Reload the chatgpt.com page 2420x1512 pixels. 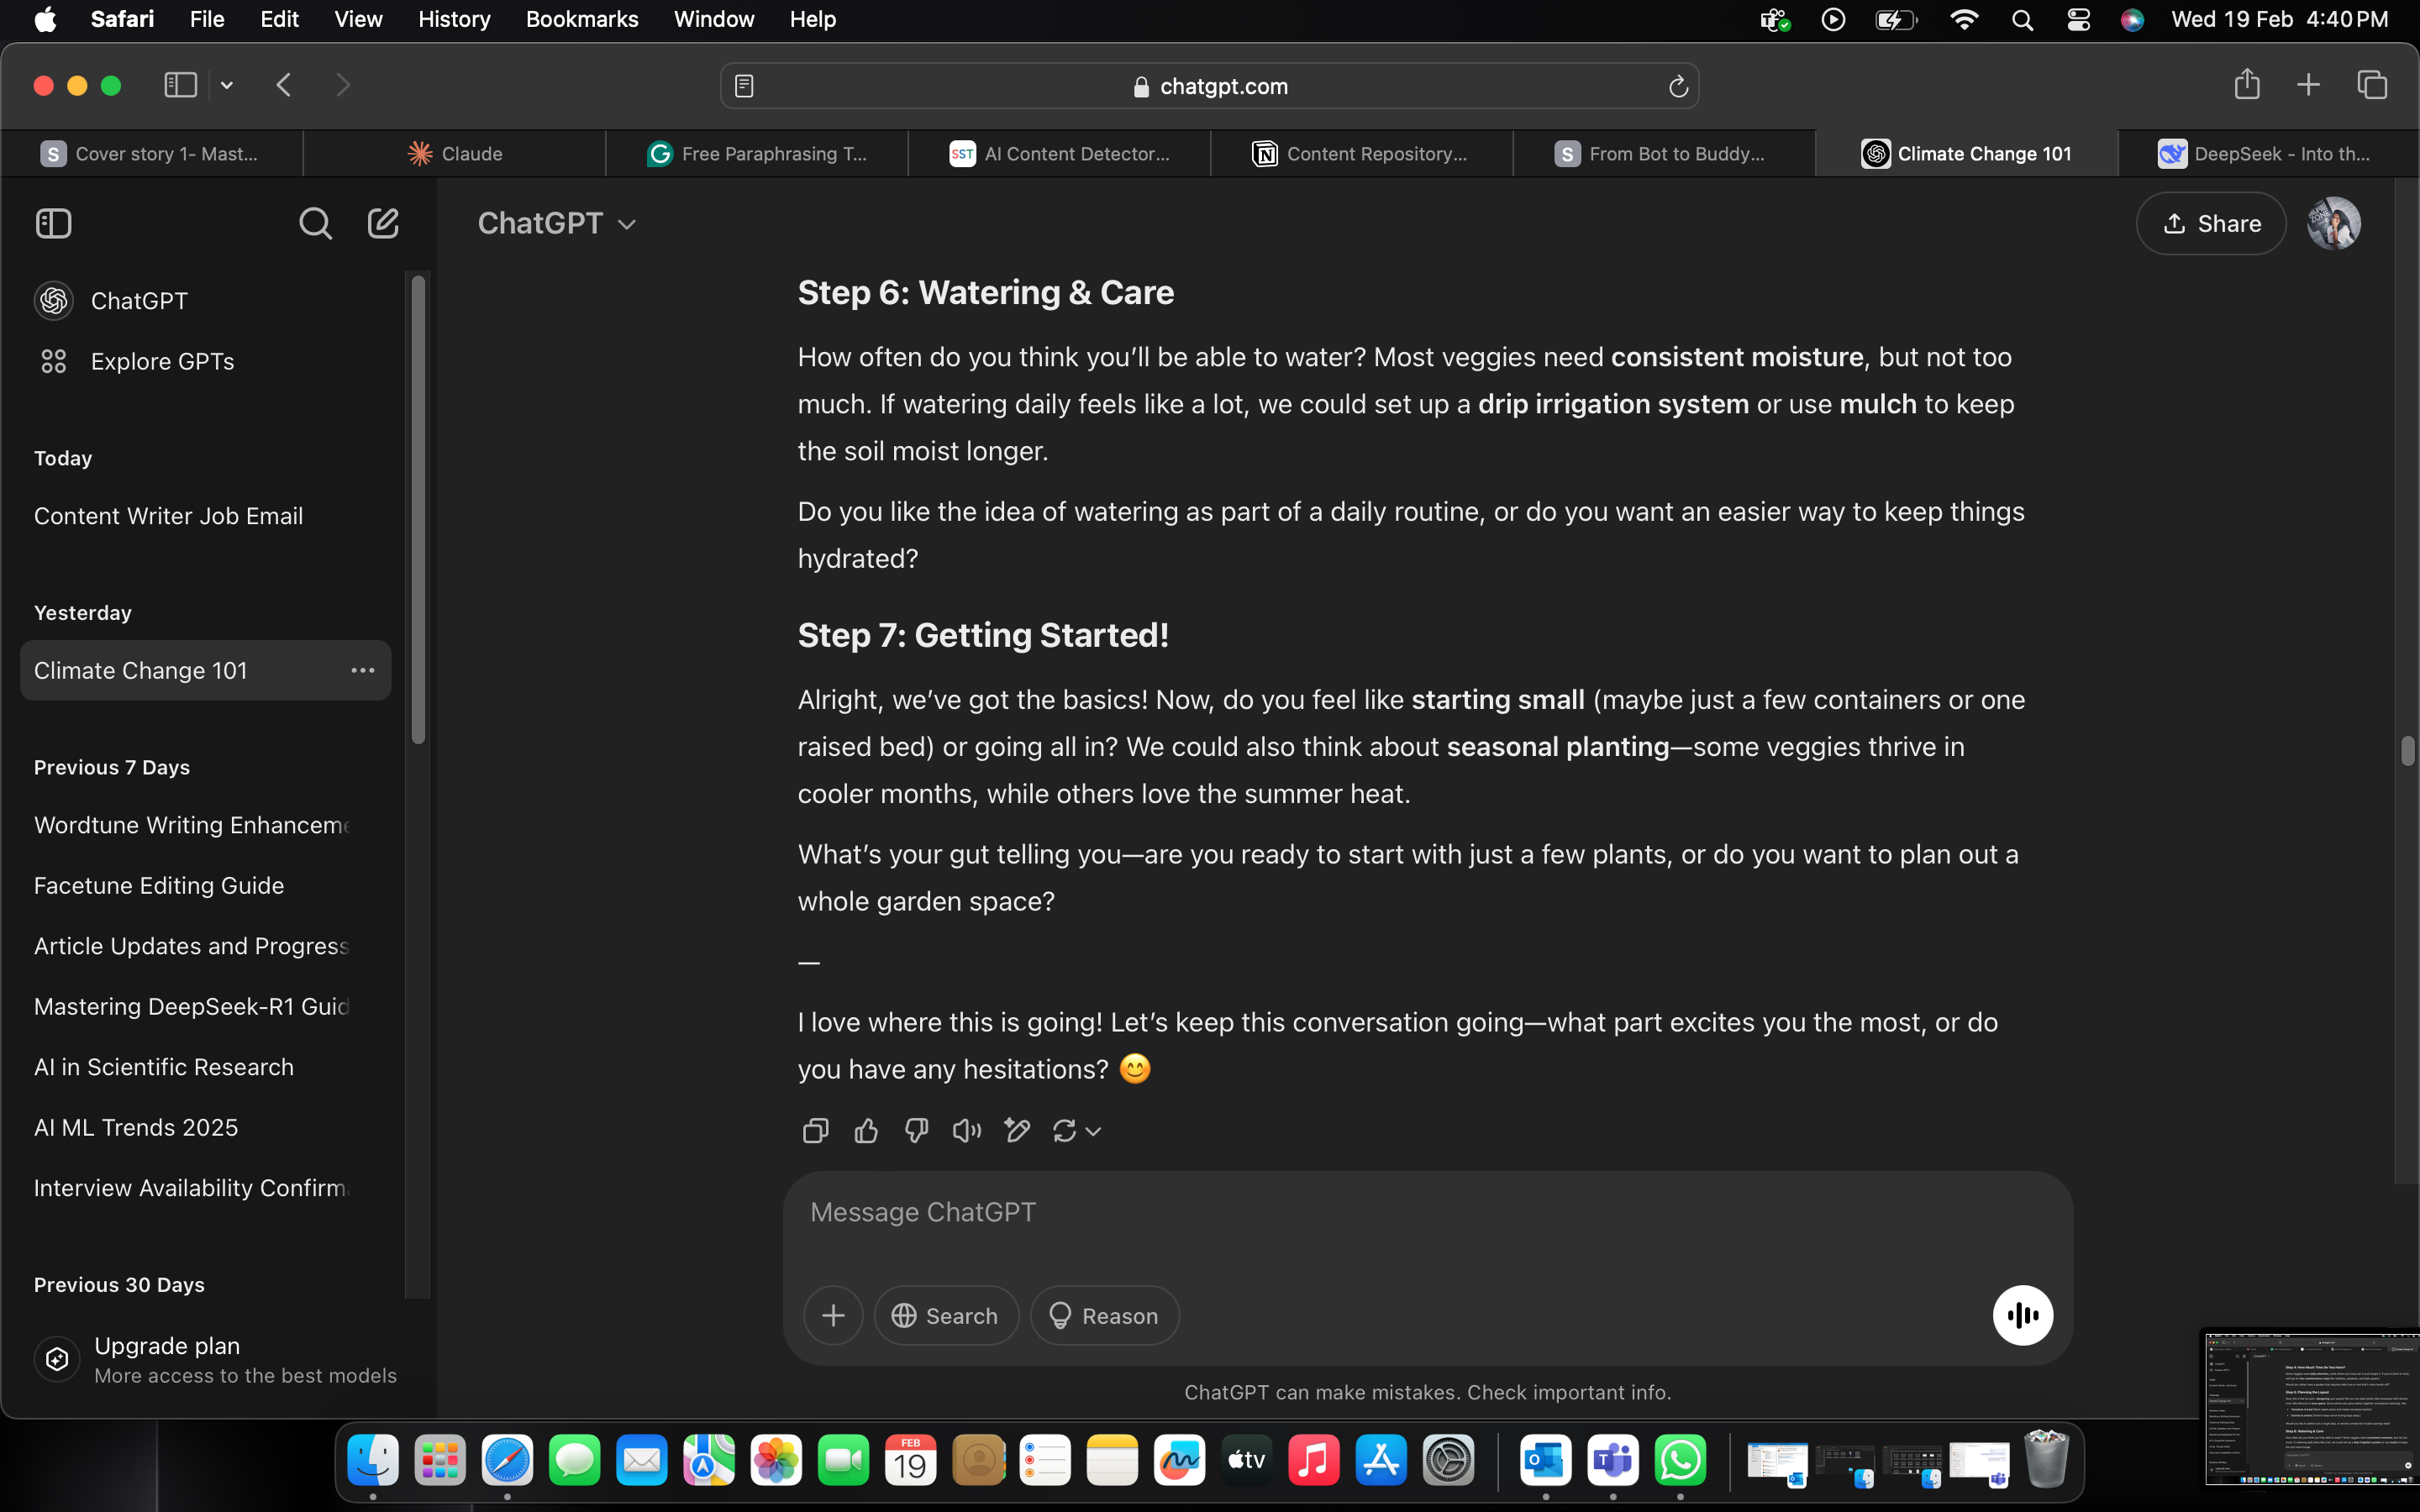pyautogui.click(x=1678, y=86)
